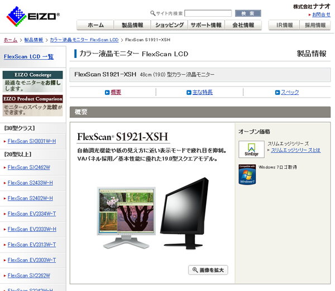Screen dimensions: 335x291
Task: Open the IR情報 tab
Action: pyautogui.click(x=285, y=25)
